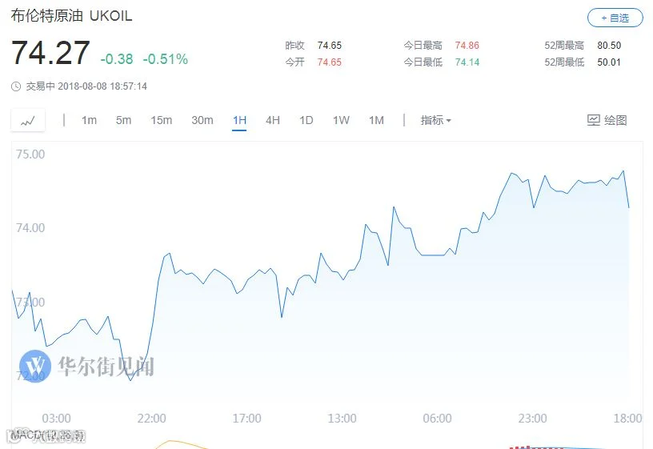Click the 23:00 time axis label

click(532, 418)
